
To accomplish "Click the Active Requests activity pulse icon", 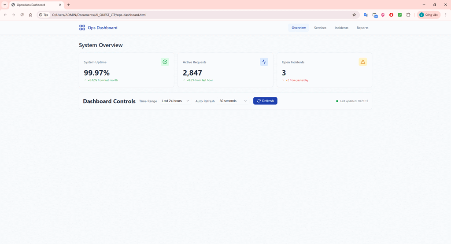I will 264,62.
